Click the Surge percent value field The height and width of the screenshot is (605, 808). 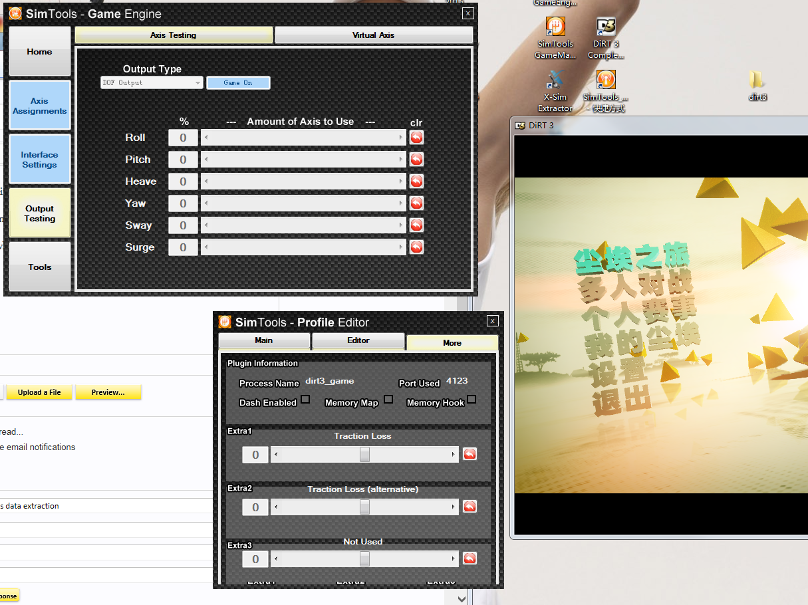[x=183, y=247]
